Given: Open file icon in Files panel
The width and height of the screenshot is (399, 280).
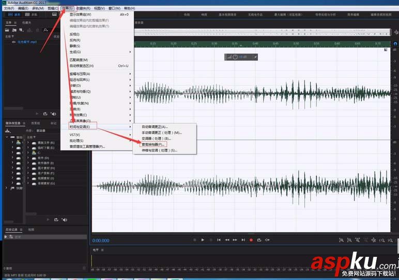Looking at the screenshot, I should 7,30.
